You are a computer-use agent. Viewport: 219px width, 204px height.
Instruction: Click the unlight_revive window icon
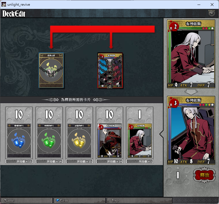pos(4,5)
